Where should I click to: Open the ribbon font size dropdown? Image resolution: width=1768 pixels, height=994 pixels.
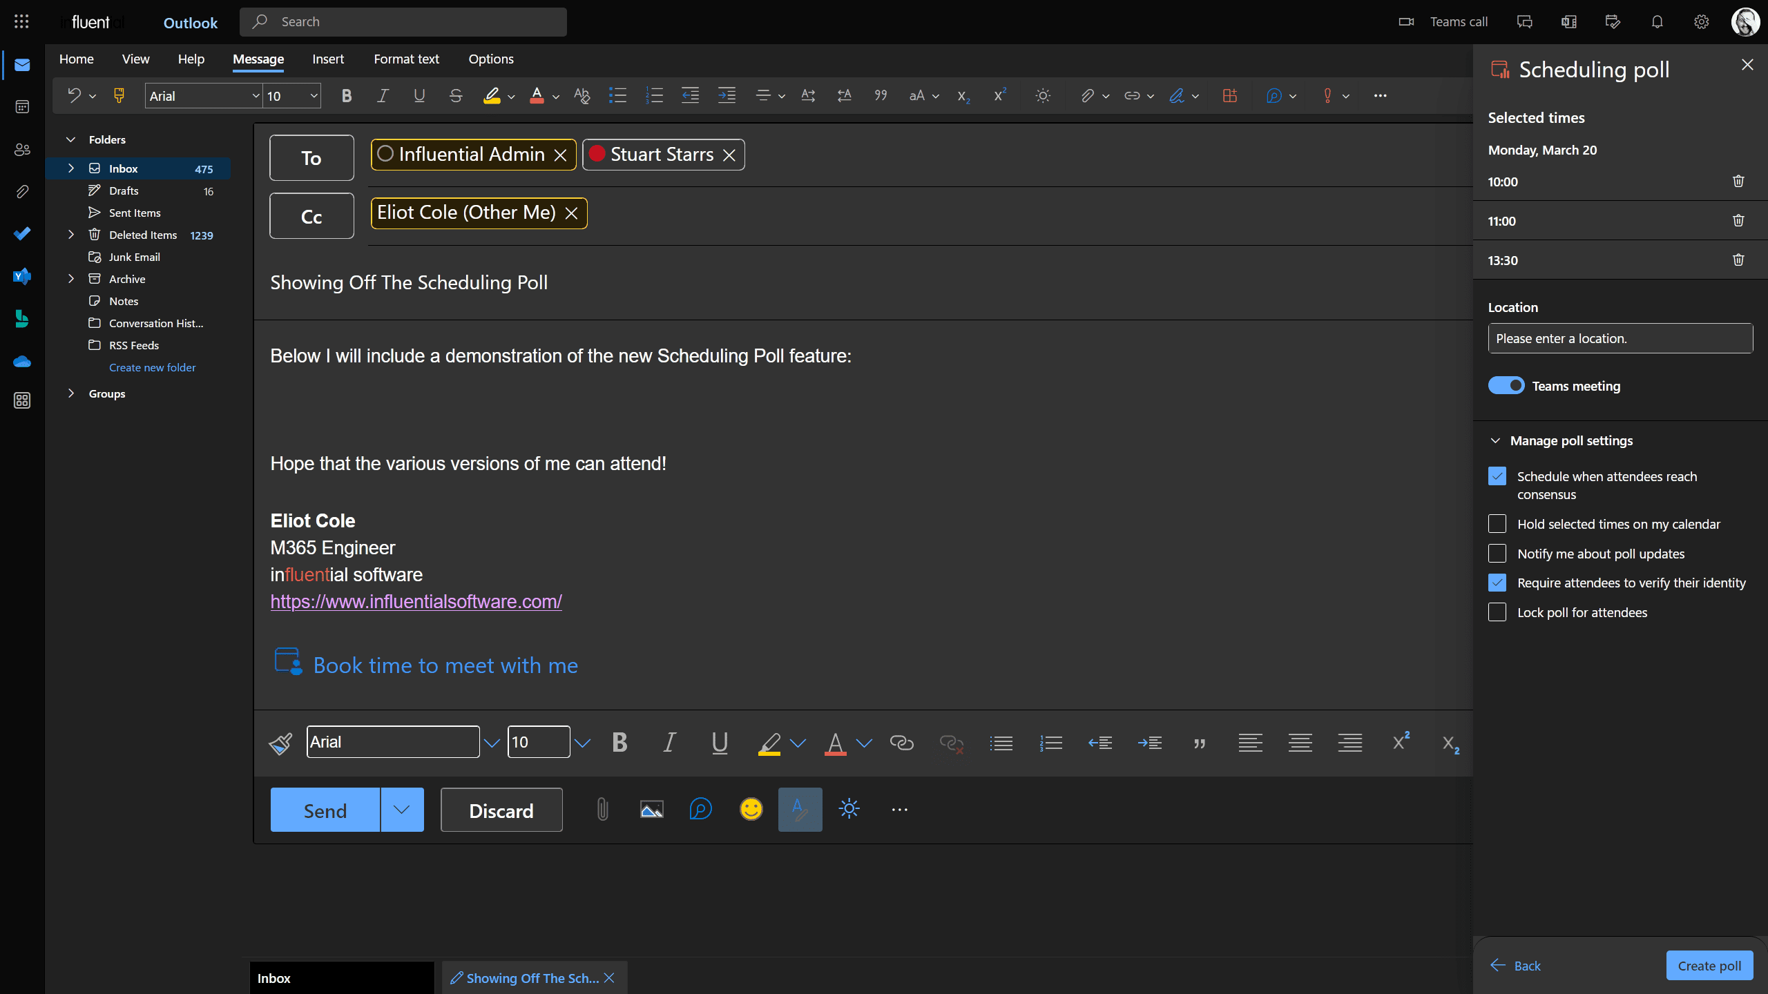coord(314,96)
